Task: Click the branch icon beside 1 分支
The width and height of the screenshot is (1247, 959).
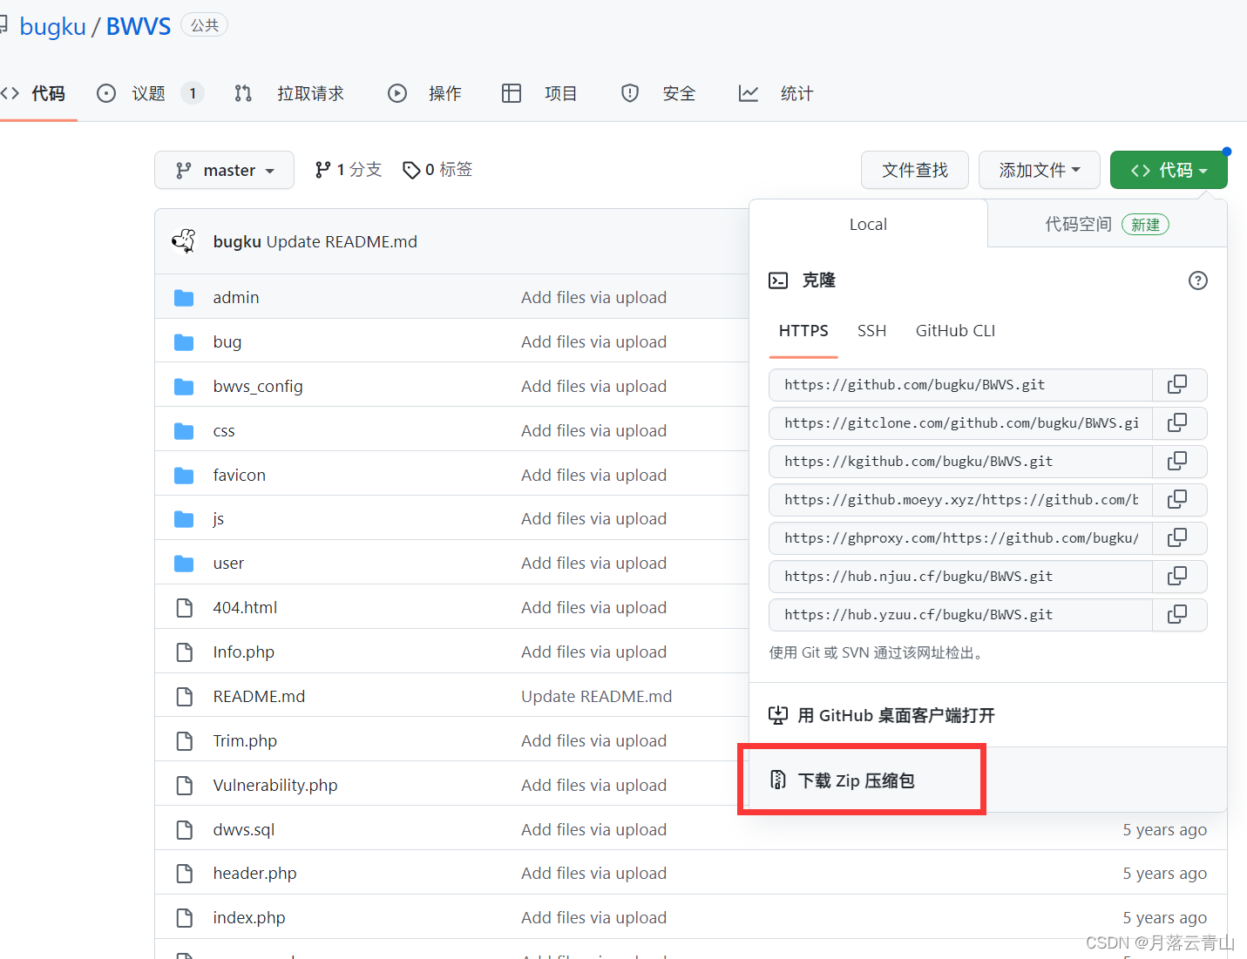Action: 323,169
